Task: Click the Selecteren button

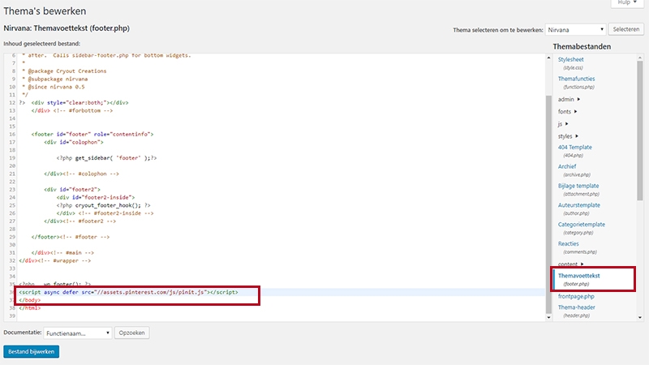Action: coord(625,29)
